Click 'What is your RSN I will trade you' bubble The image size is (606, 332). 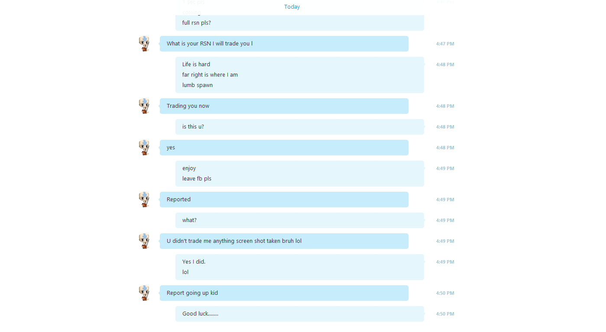pyautogui.click(x=284, y=44)
